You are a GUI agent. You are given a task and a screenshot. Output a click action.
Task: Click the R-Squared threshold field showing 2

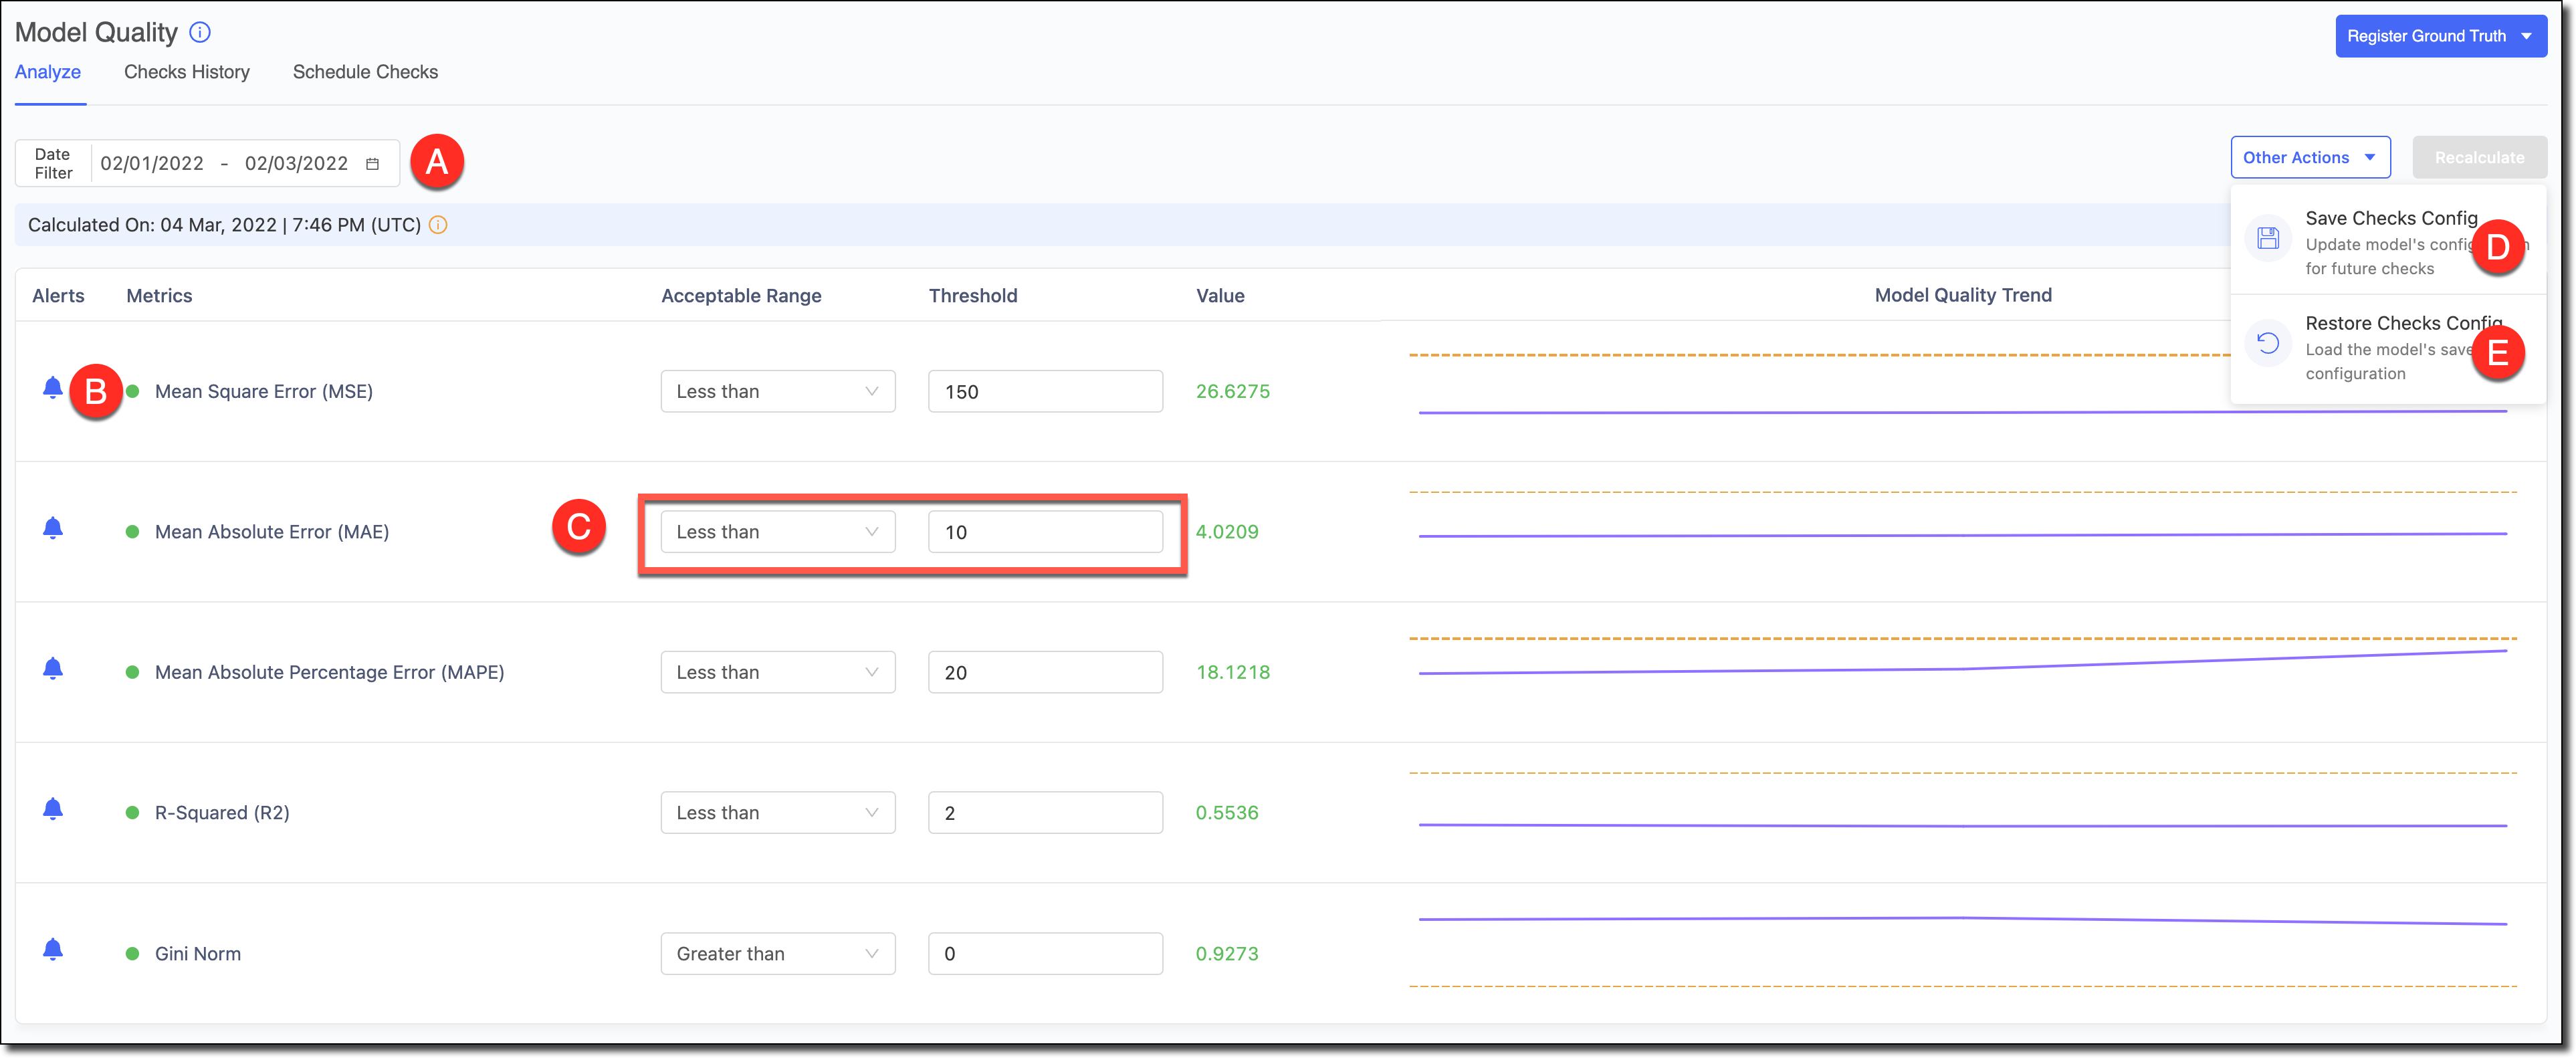coord(1045,813)
